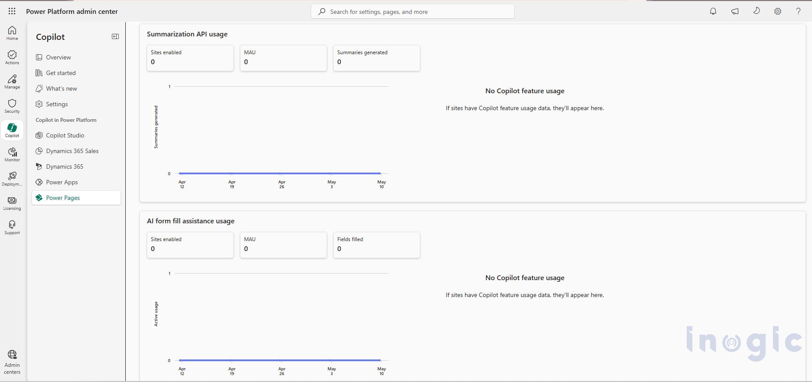Click May 10 point on summarization chart

coord(380,173)
